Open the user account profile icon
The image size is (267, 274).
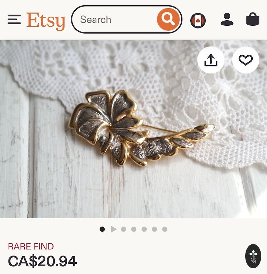click(227, 19)
